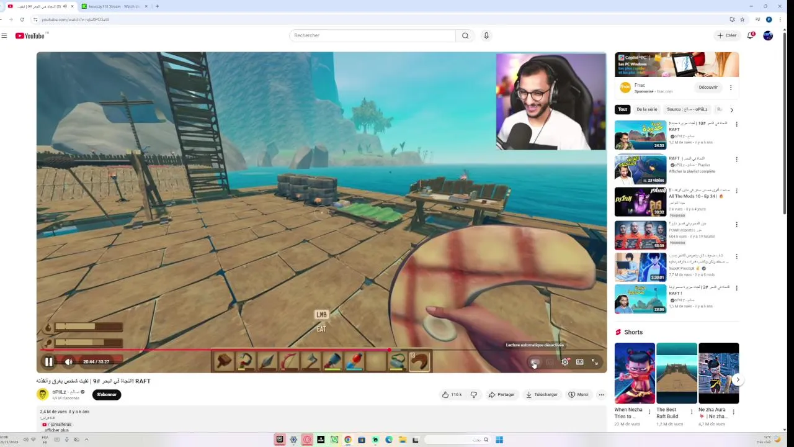Screen dimensions: 794x447
Task: Reload the YouTube page
Action: pyautogui.click(x=22, y=19)
